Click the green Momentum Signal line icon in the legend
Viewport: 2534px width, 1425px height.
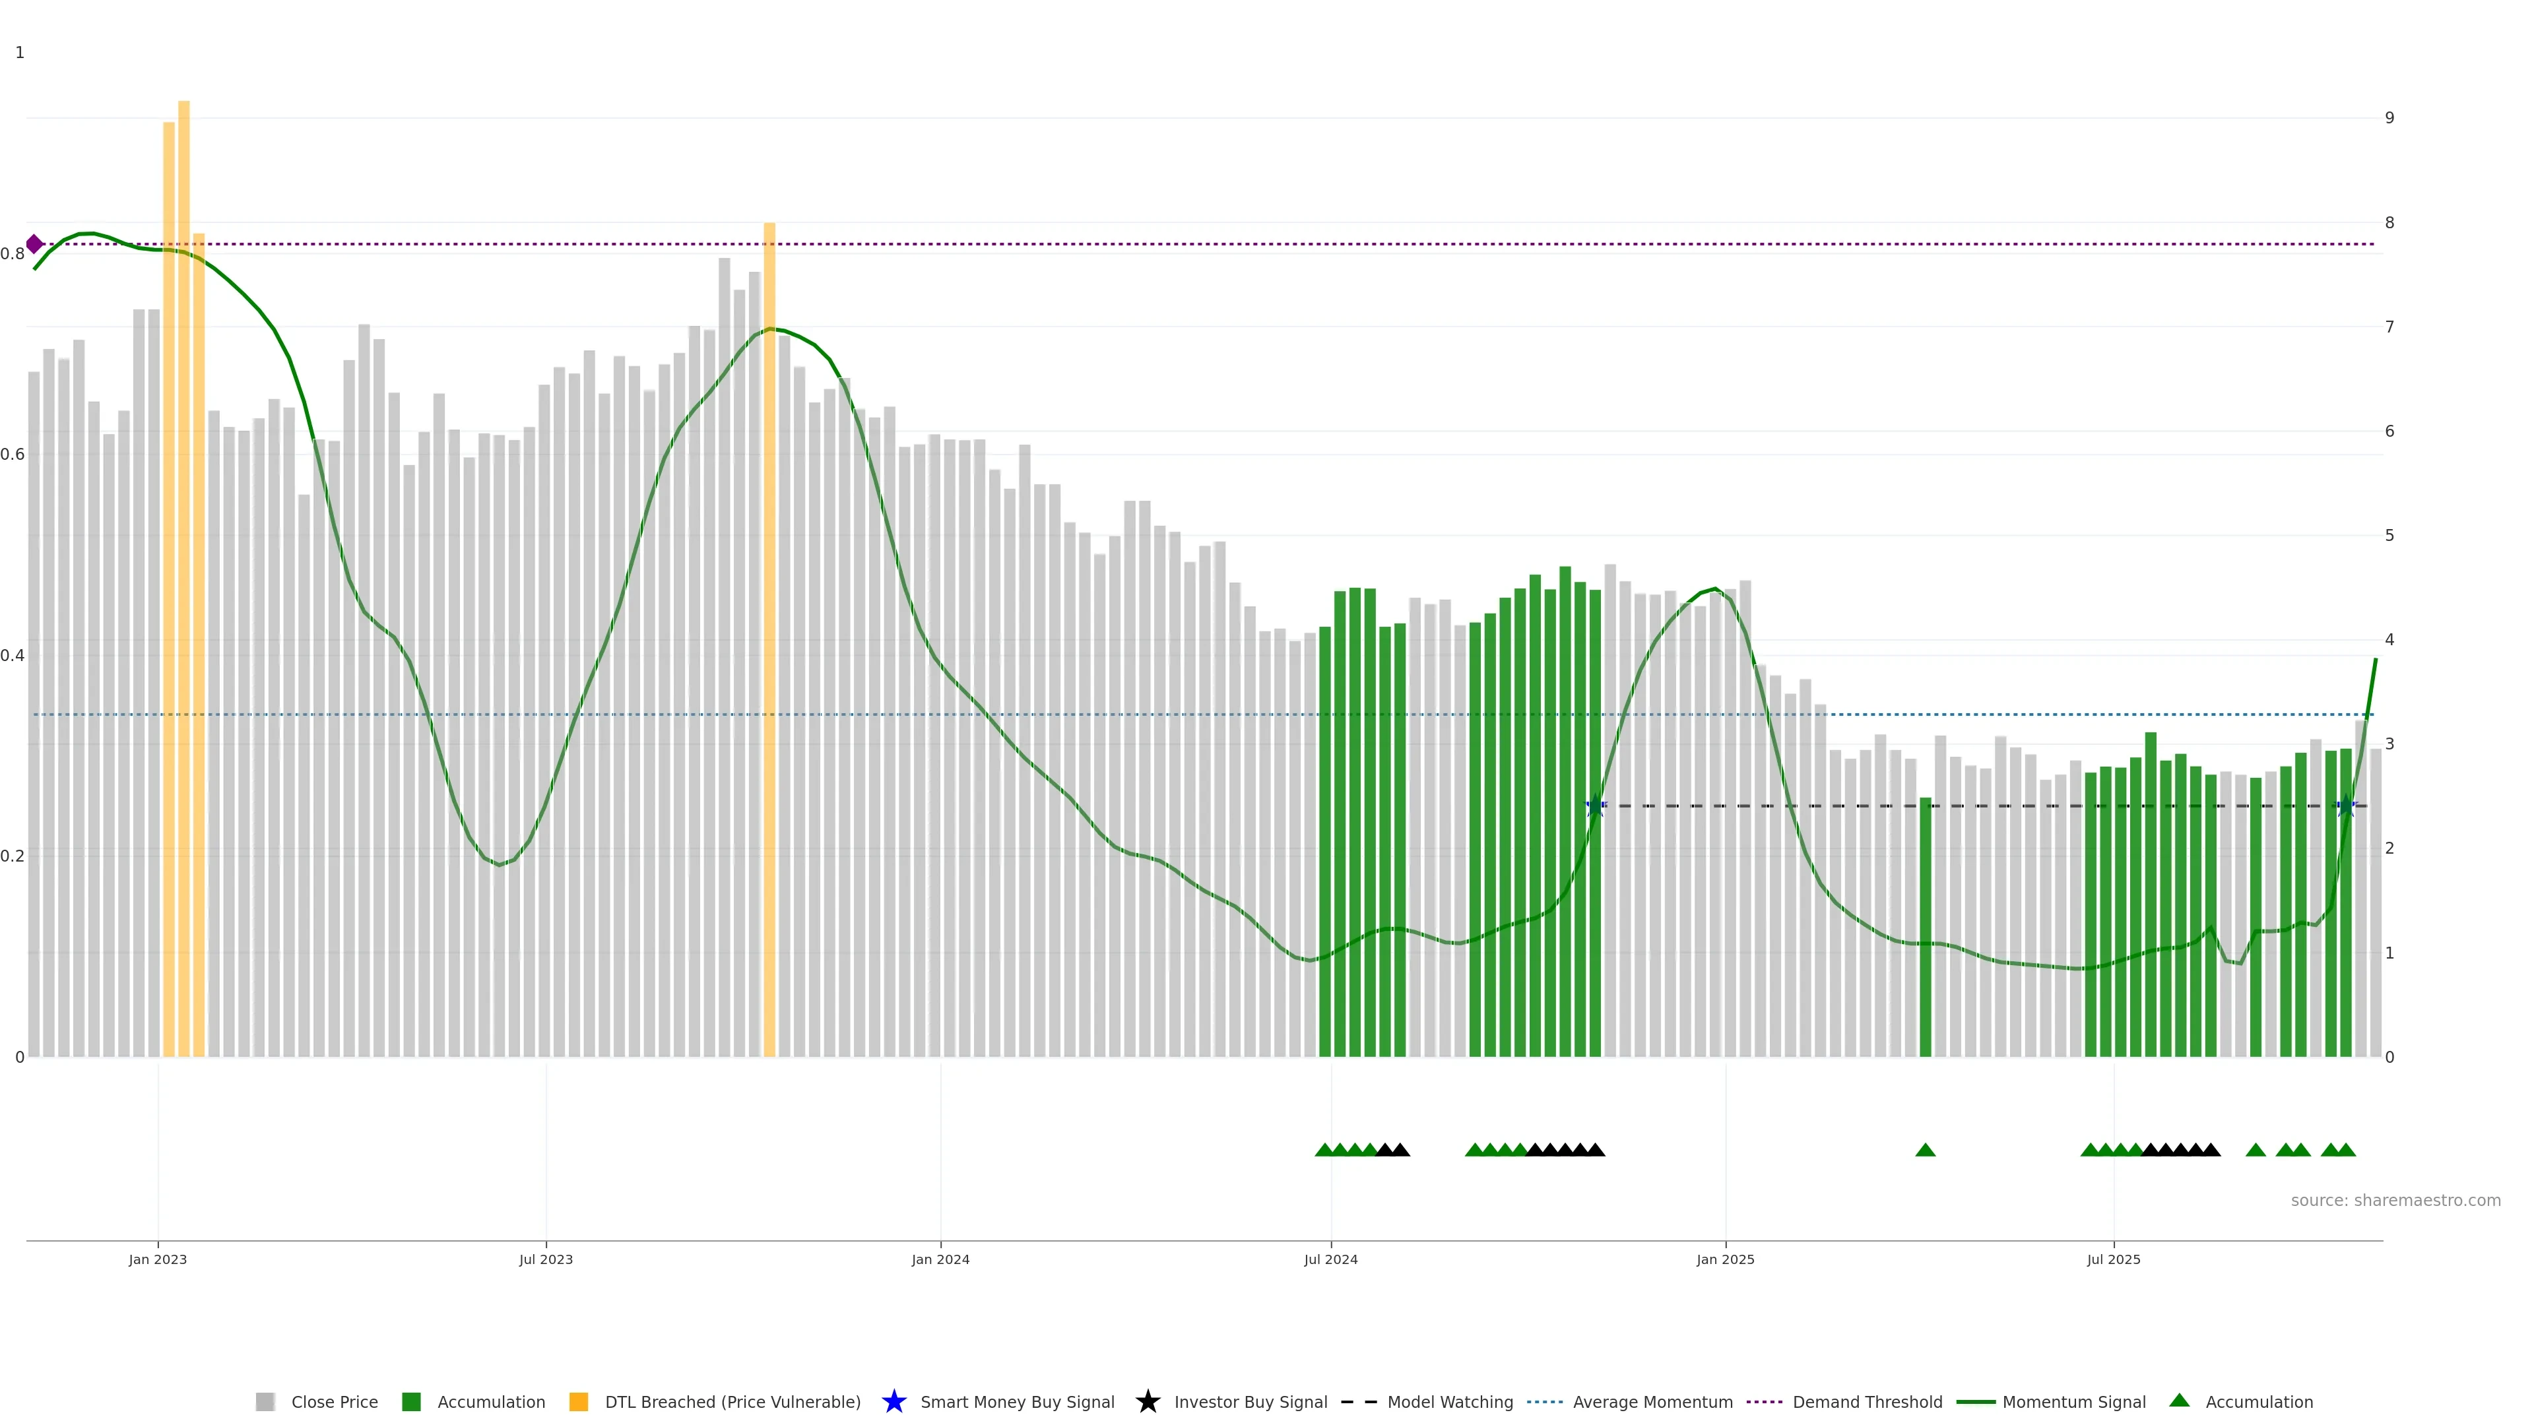pos(1975,1401)
